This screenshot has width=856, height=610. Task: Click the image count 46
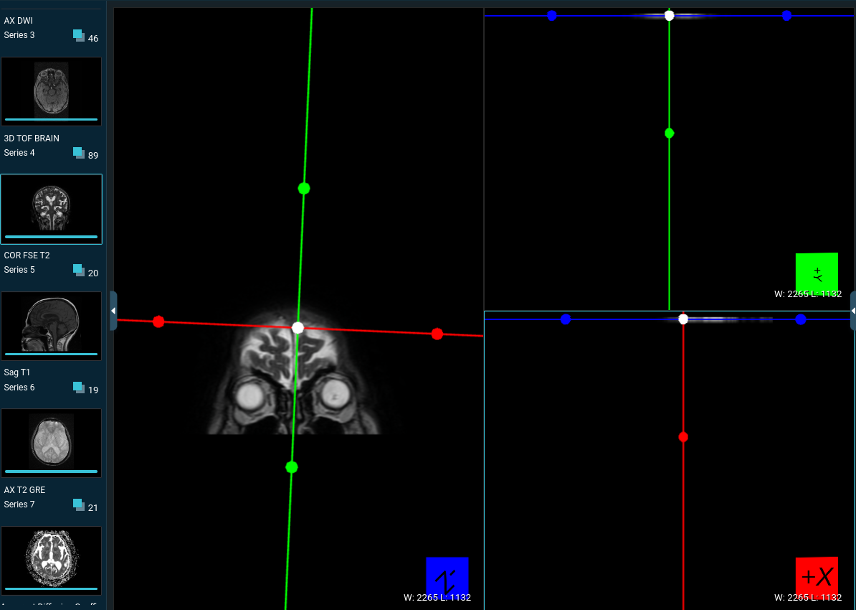93,38
